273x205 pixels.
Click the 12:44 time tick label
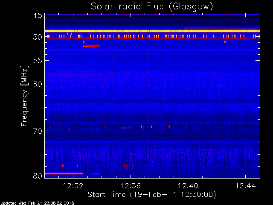246,186
